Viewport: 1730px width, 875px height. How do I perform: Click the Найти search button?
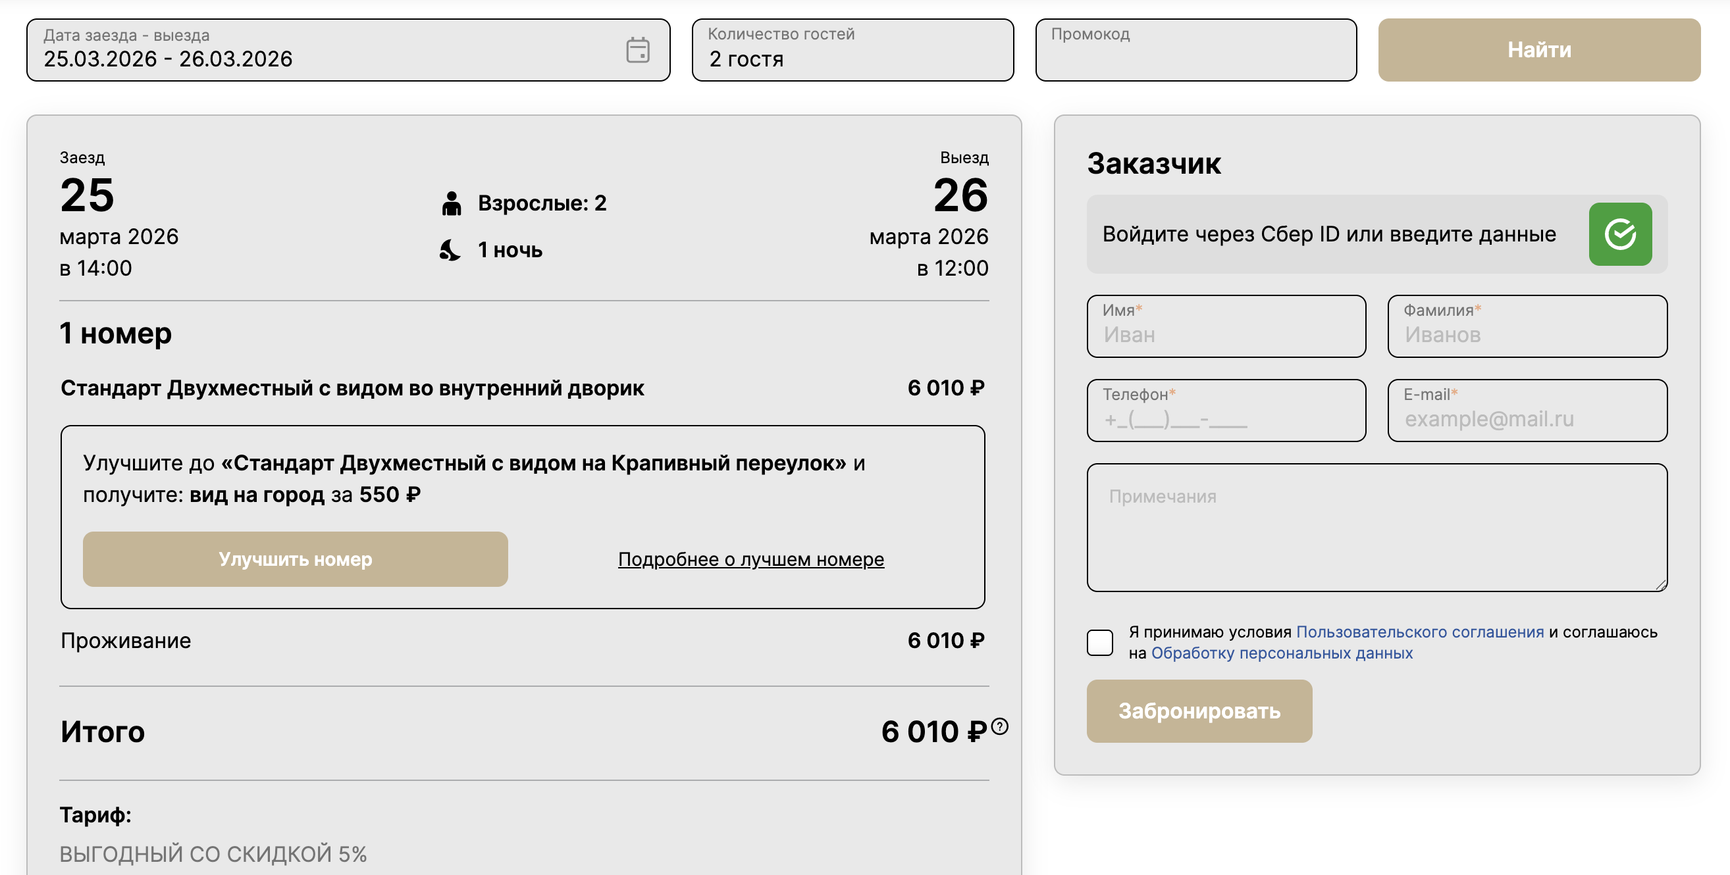1538,50
